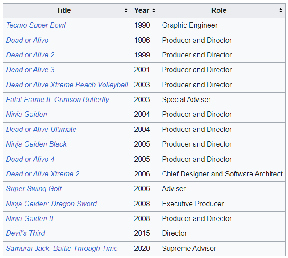Click the Ninja Gaiden link
The height and width of the screenshot is (258, 288).
(26, 115)
